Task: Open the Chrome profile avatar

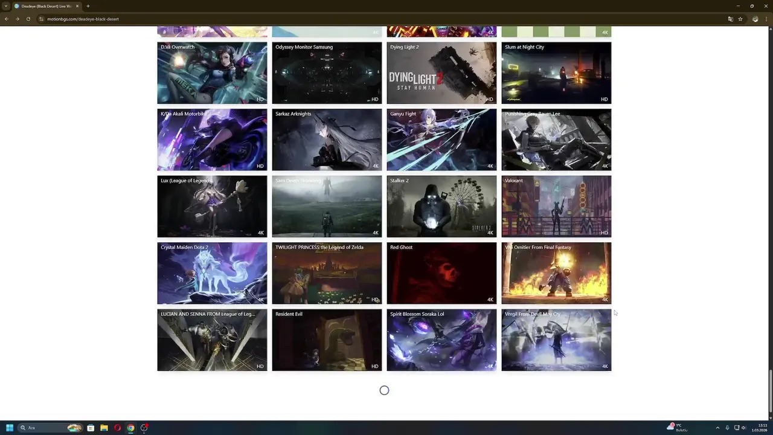Action: coord(755,19)
